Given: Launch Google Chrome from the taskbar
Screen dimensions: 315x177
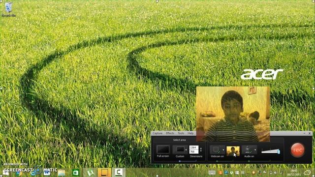Looking at the screenshot, I should point(19,173).
